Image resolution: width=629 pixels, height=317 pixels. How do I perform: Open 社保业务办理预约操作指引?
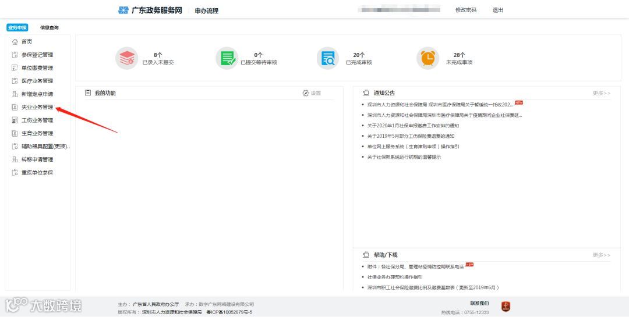click(395, 277)
